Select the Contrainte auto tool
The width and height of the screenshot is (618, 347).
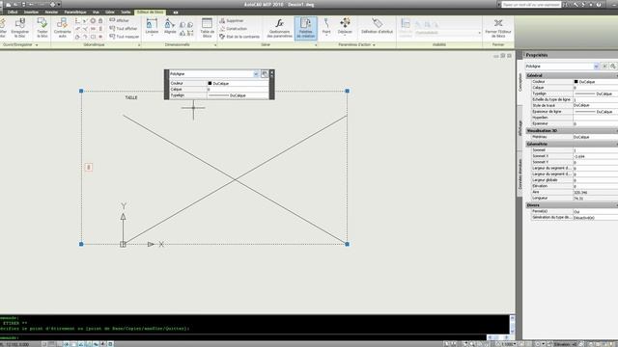click(x=62, y=28)
